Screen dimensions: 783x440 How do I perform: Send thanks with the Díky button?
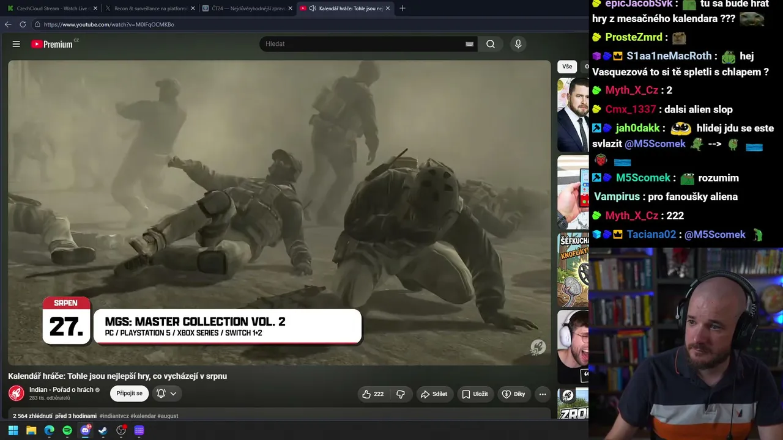tap(514, 394)
